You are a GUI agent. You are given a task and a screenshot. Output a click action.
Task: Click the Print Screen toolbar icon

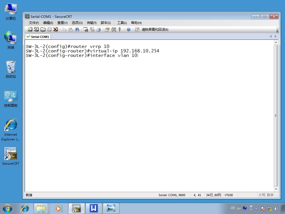86,30
